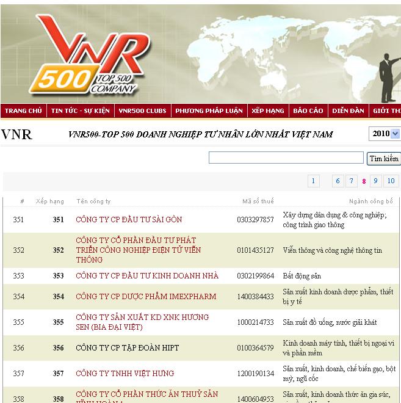Click tax code 0100364579
The height and width of the screenshot is (403, 401).
[x=255, y=348]
